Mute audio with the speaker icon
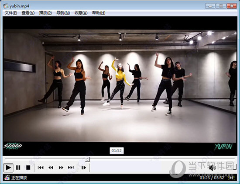Viewport: 240px width, 184px height. [212, 168]
